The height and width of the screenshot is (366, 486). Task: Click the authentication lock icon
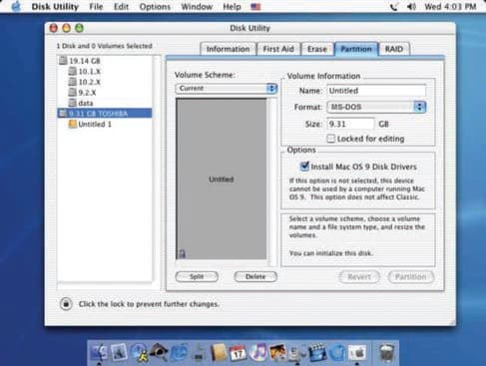point(66,304)
